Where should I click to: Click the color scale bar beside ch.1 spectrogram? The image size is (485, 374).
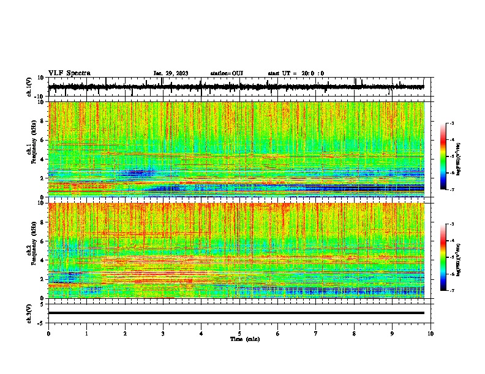coord(443,156)
